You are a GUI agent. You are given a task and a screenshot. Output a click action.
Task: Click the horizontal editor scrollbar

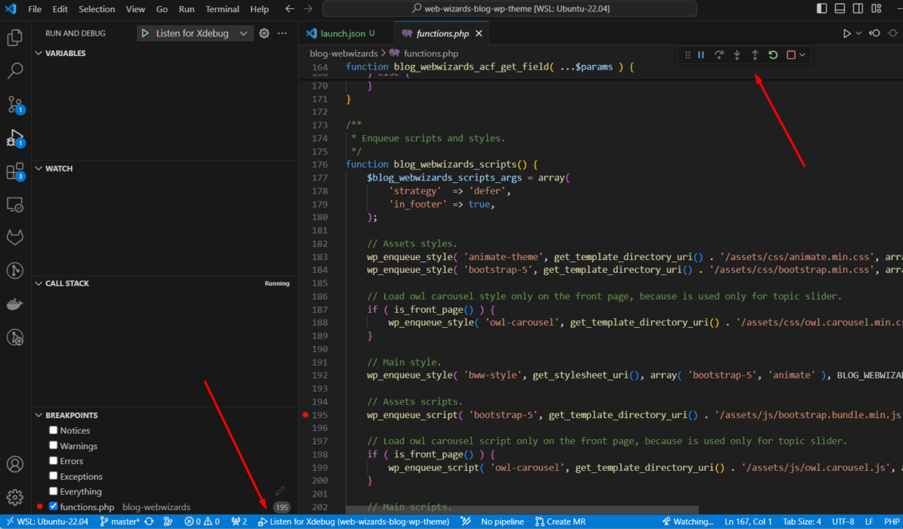click(x=522, y=510)
